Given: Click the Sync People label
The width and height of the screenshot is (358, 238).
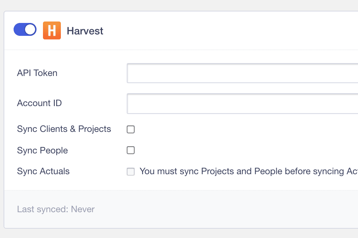Looking at the screenshot, I should (x=42, y=150).
